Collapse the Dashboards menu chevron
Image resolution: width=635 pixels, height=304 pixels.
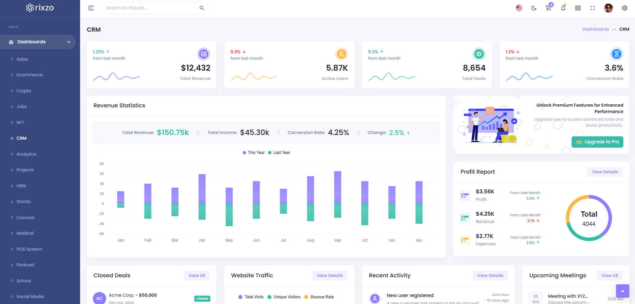coord(69,42)
